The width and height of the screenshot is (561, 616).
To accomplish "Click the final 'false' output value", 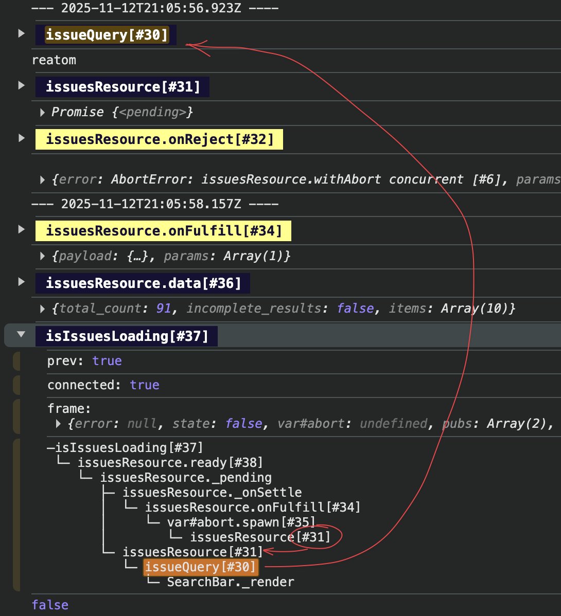I will coord(50,605).
